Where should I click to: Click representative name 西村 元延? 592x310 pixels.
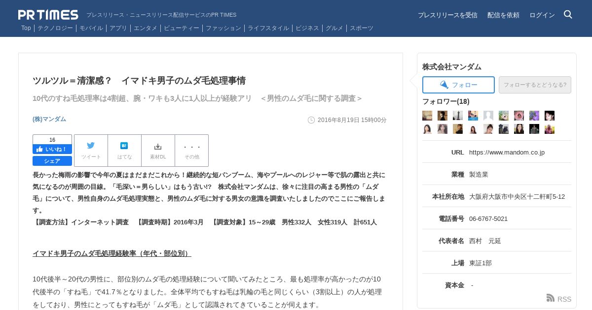pos(485,241)
